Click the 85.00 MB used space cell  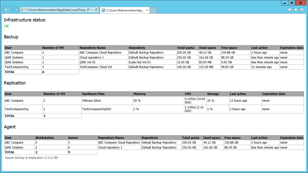click(205, 62)
